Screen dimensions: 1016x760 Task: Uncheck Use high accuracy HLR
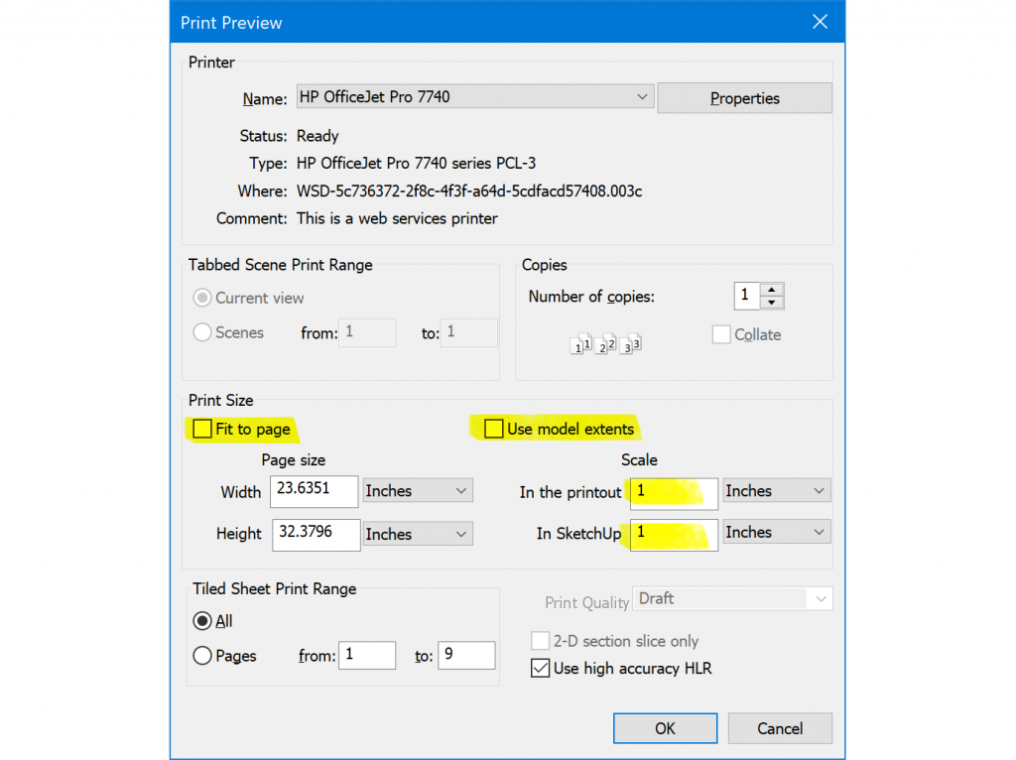(x=541, y=669)
